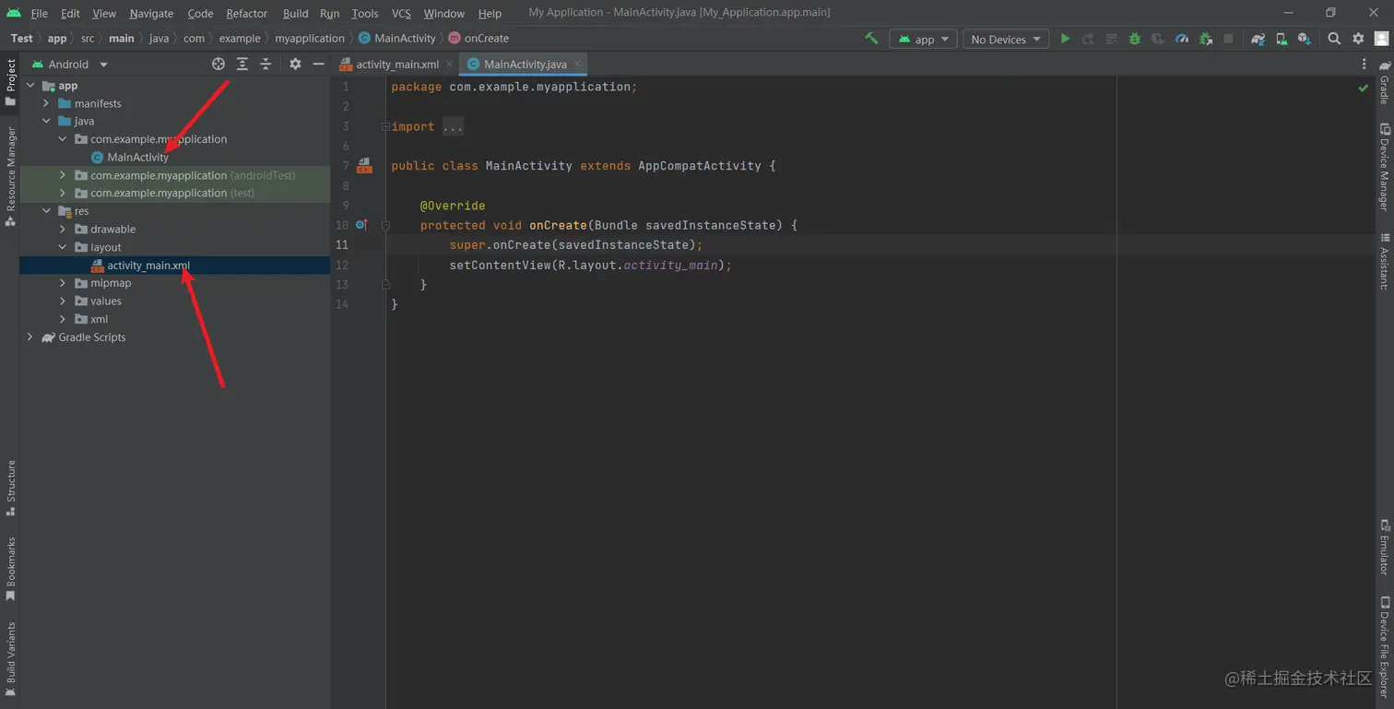Click the green checkmark inspection indicator
1394x709 pixels.
(x=1363, y=88)
